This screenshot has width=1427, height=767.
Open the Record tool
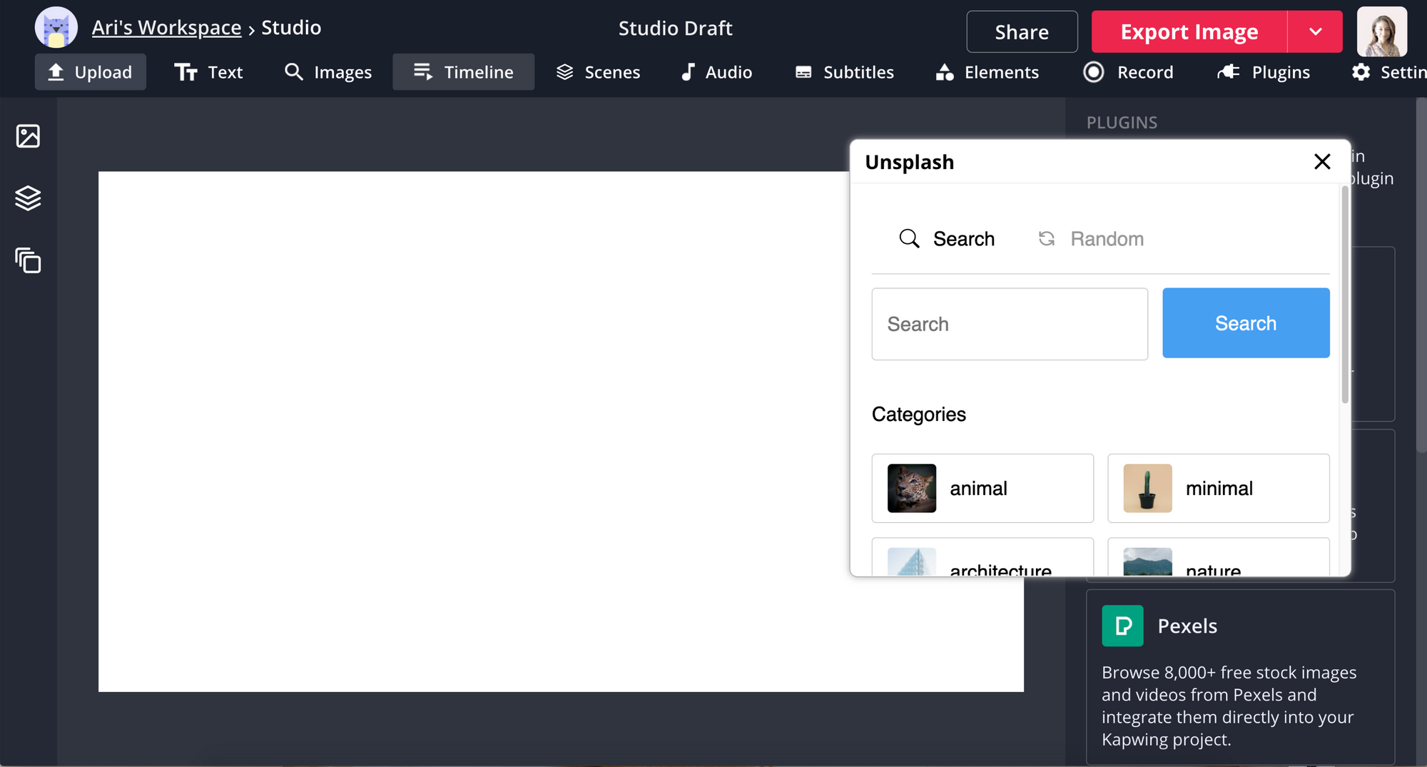point(1128,72)
